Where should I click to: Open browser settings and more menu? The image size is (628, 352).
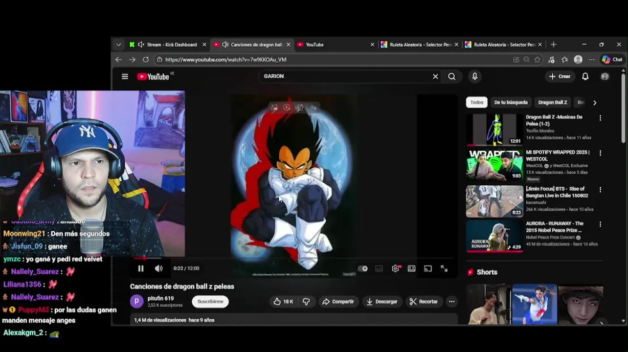coord(592,60)
